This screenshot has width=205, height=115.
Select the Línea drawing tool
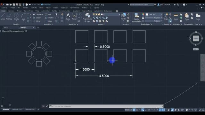coord(3,16)
